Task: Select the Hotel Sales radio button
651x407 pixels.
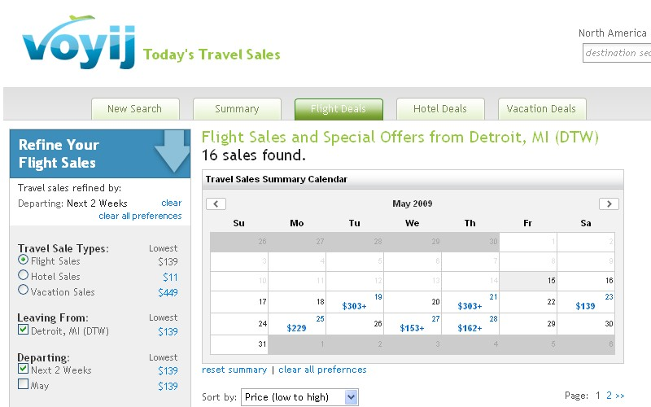Action: coord(24,275)
